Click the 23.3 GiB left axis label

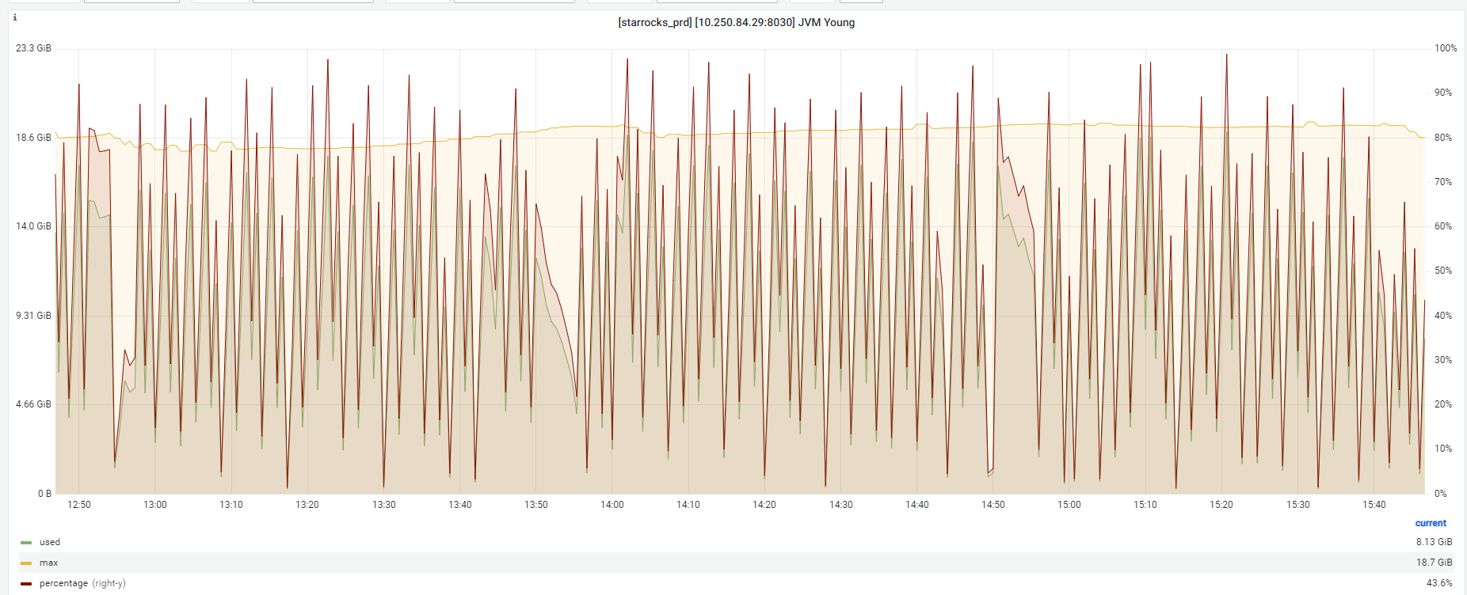33,48
